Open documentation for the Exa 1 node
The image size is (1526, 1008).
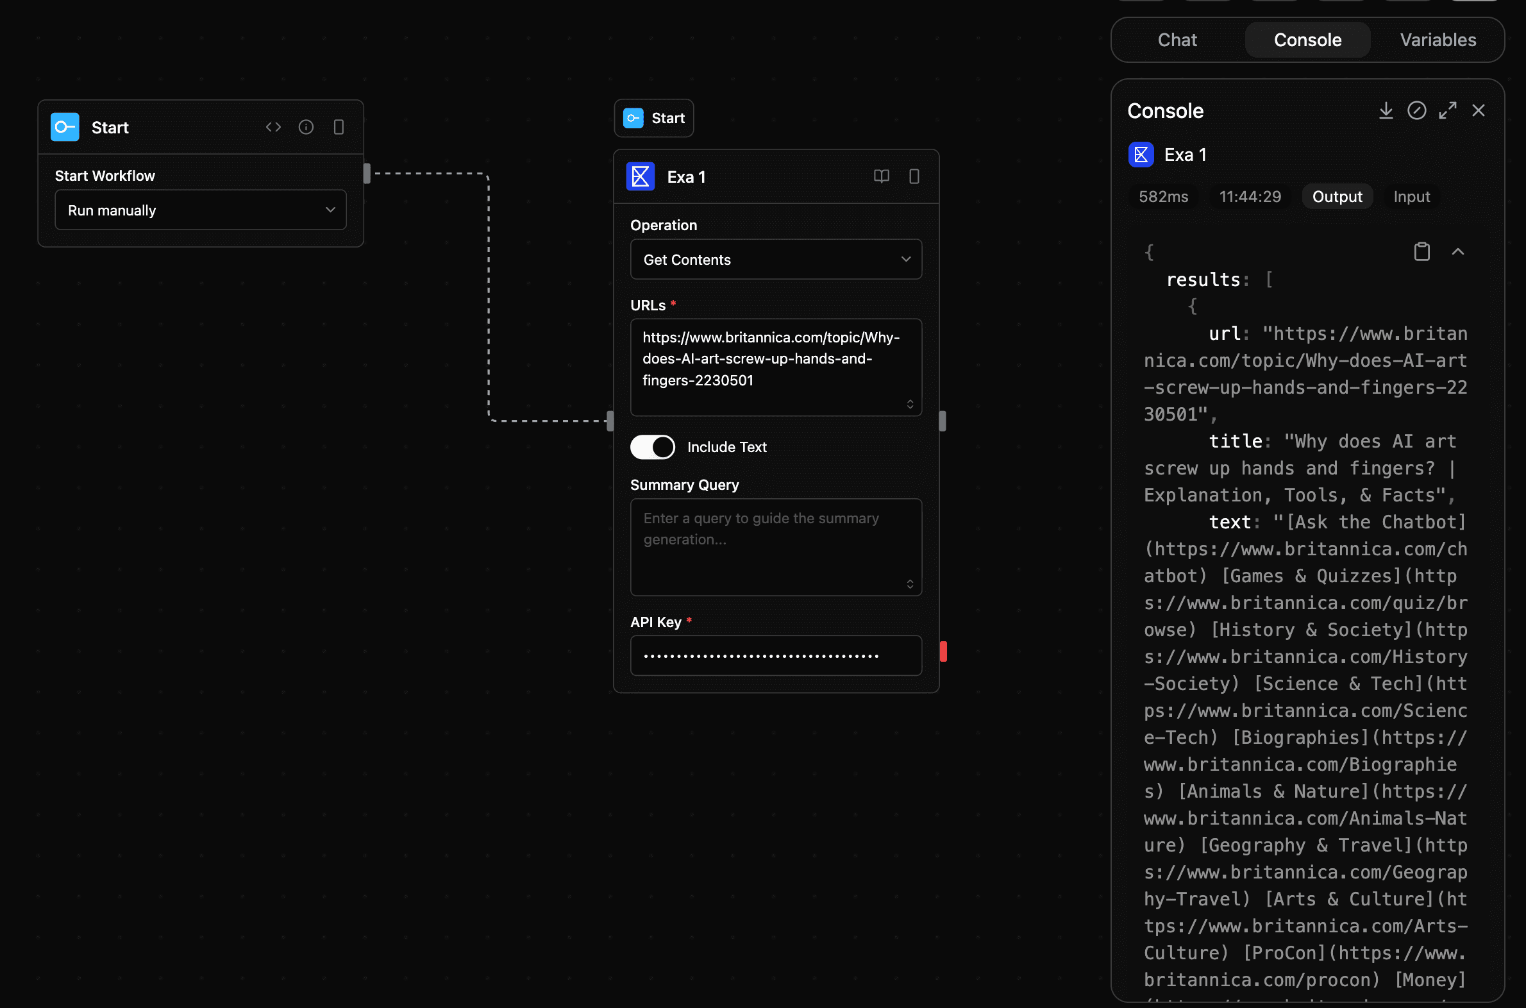[881, 177]
